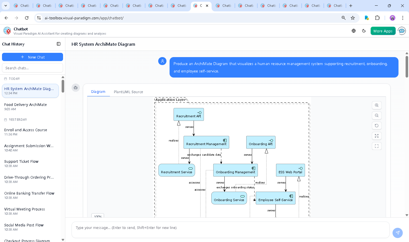Click the Search chats input field
The height and width of the screenshot is (242, 409).
[x=32, y=68]
